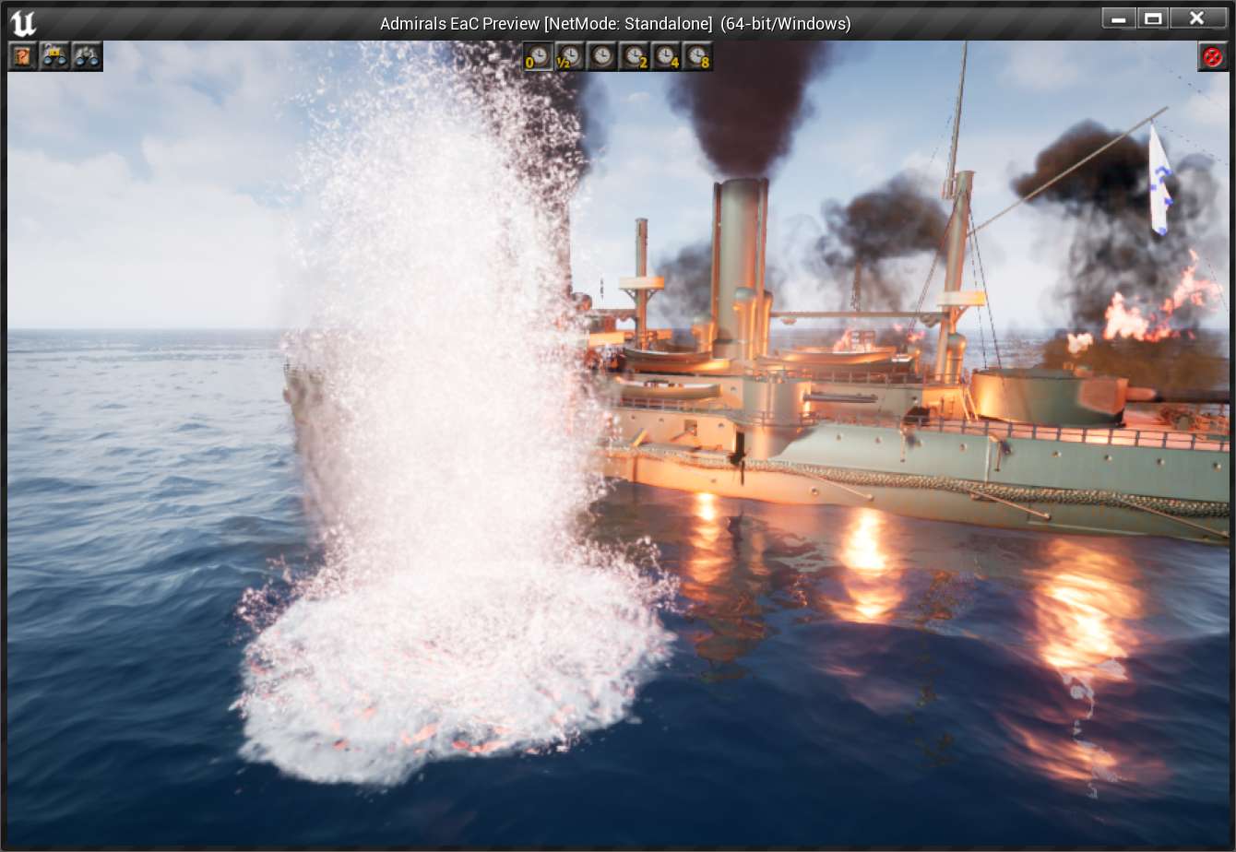Set normal speed with unlabeled clock
This screenshot has height=852, width=1236.
(x=601, y=57)
